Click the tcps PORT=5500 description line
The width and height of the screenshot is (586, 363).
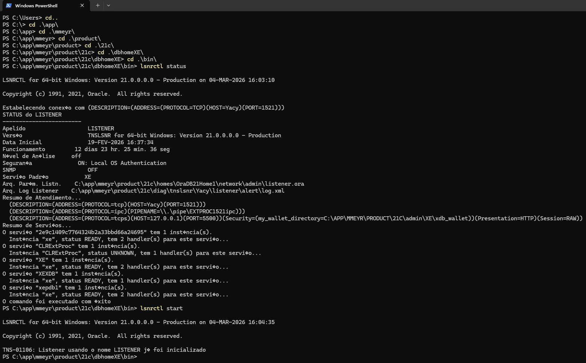coord(296,218)
